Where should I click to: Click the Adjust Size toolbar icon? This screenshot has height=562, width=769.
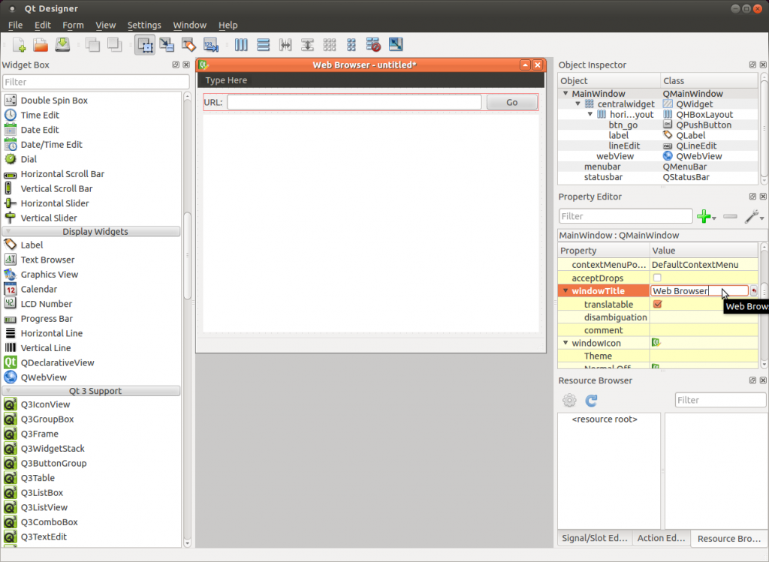tap(395, 45)
